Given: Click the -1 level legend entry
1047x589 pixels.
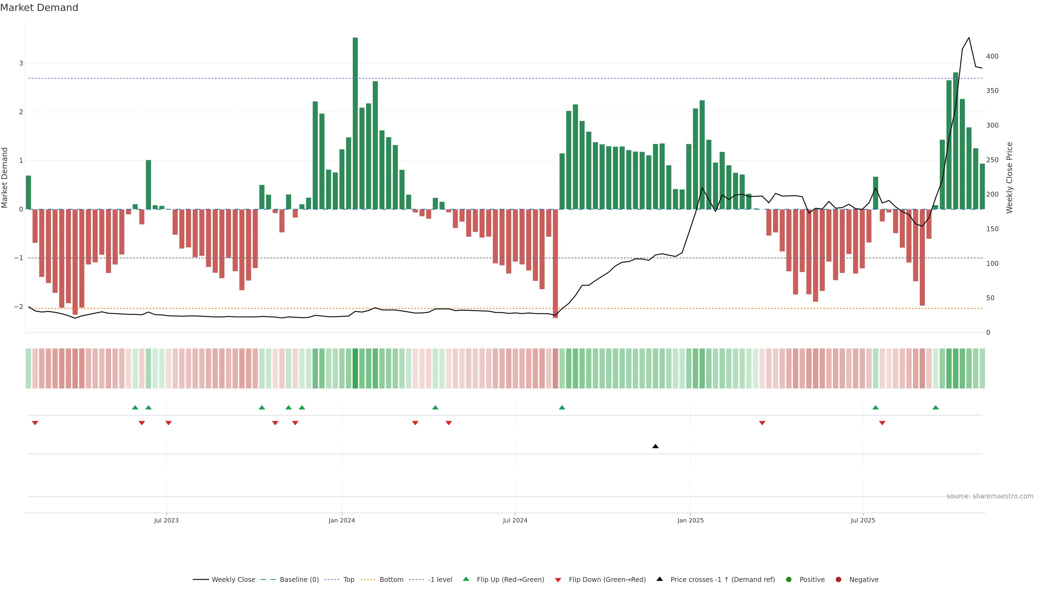Looking at the screenshot, I should pos(440,579).
